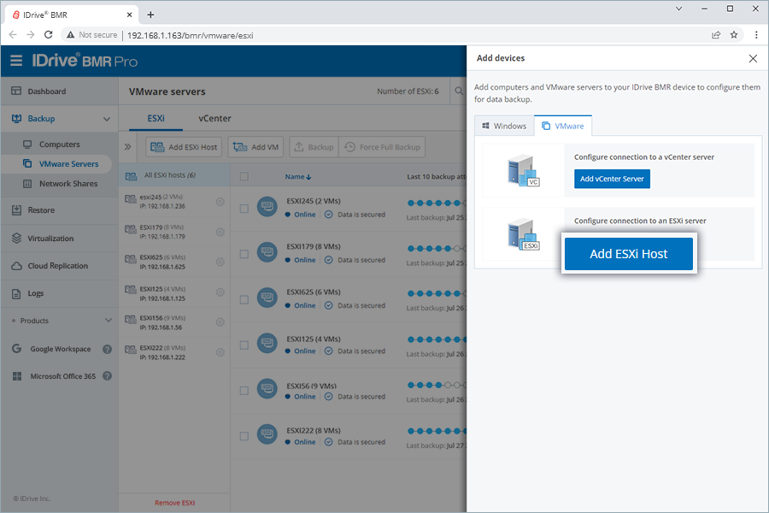Check the ESXI245 (2 VMs) row checkbox
Image resolution: width=769 pixels, height=513 pixels.
coord(244,209)
